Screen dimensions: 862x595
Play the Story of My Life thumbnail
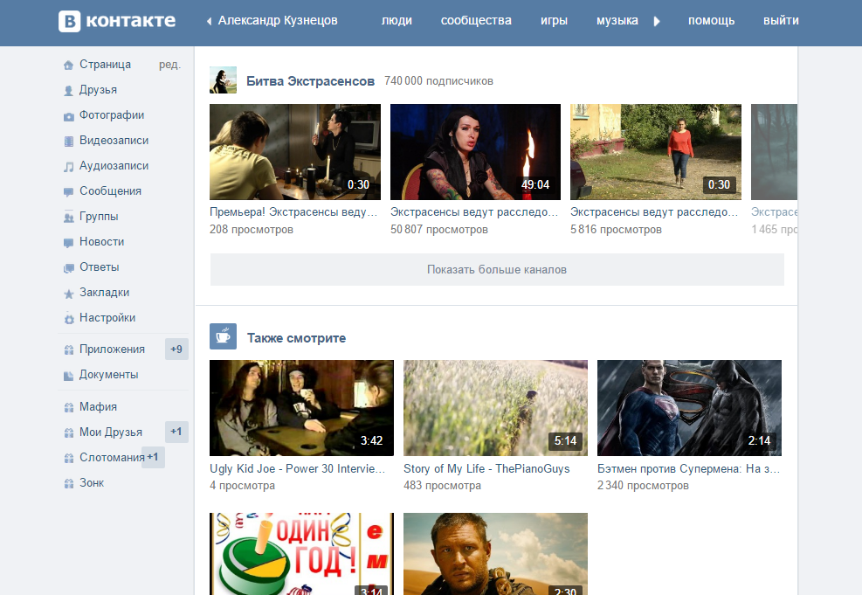click(495, 408)
